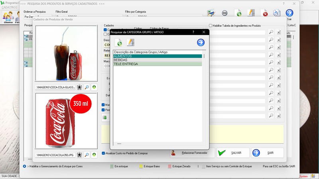Toggle first checked checkbox under Cadastro label
The width and height of the screenshot is (319, 179).
(x=105, y=30)
